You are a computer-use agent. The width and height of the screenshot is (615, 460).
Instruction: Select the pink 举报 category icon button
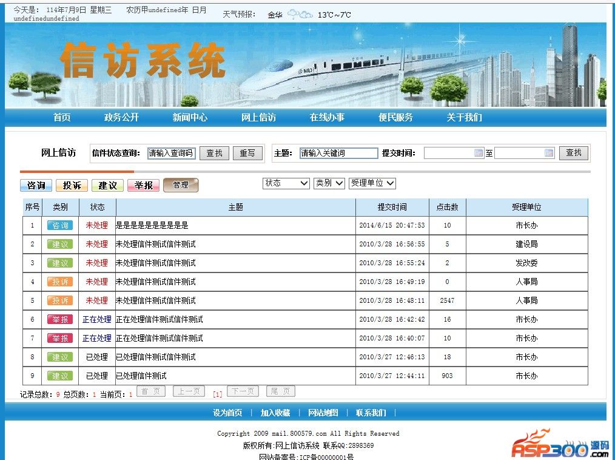tap(143, 185)
